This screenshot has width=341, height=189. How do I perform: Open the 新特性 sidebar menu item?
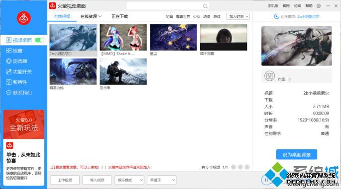(x=23, y=82)
